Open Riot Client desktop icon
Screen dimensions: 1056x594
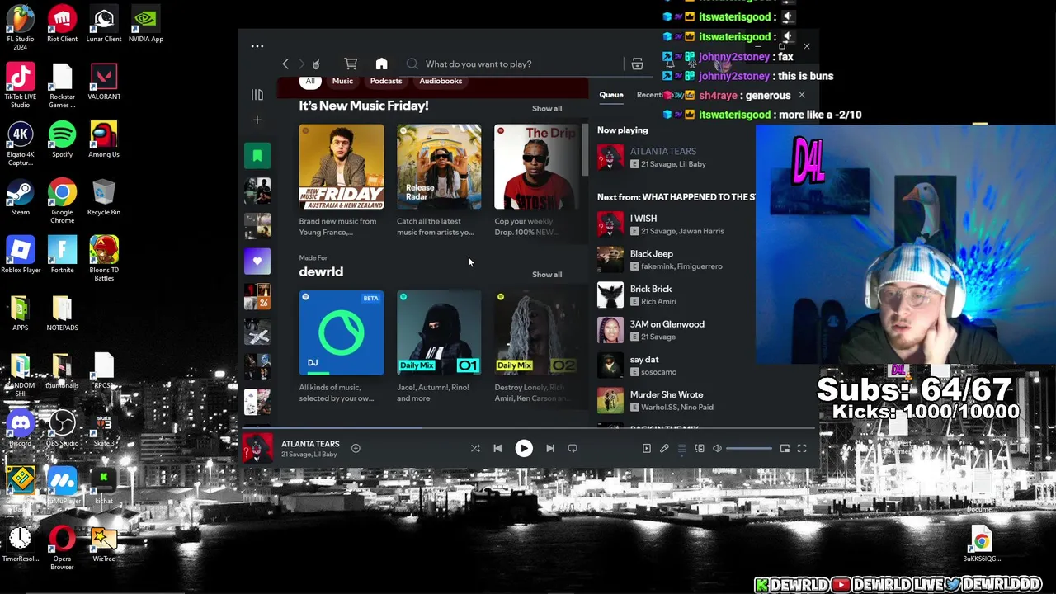[x=62, y=25]
